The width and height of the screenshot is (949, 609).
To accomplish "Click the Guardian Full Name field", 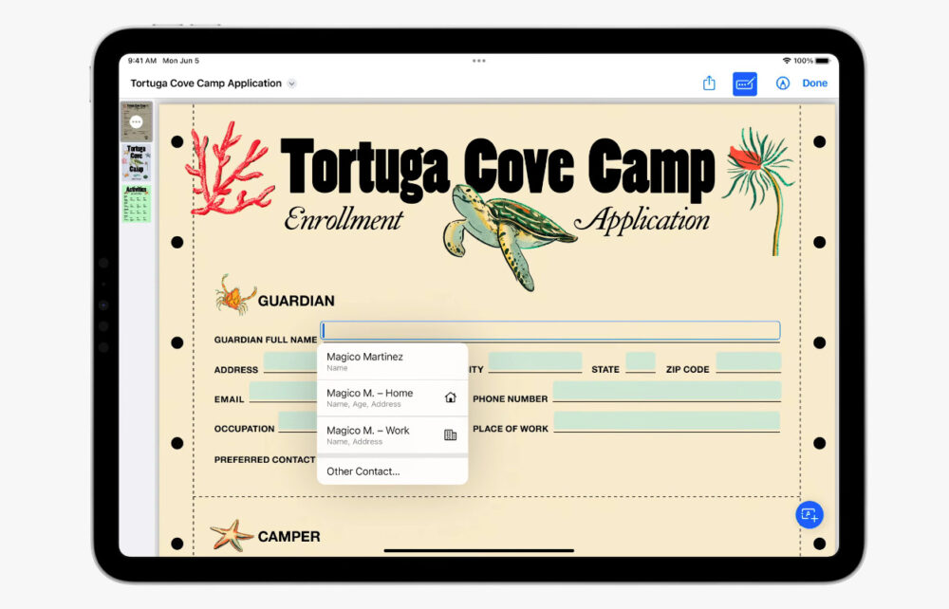I will click(550, 330).
